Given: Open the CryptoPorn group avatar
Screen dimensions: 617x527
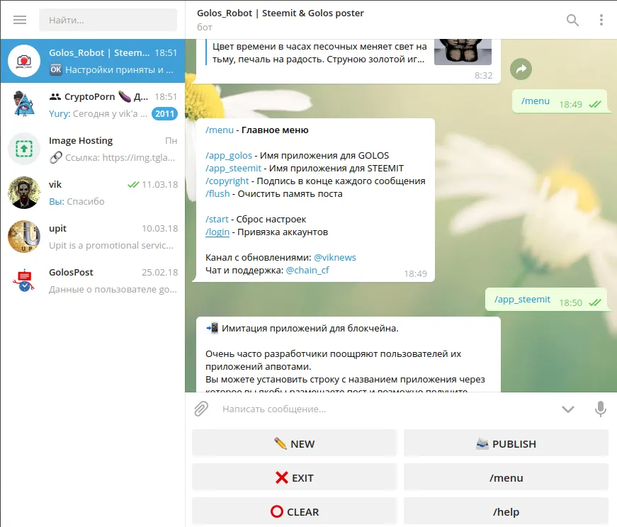Looking at the screenshot, I should pos(24,105).
